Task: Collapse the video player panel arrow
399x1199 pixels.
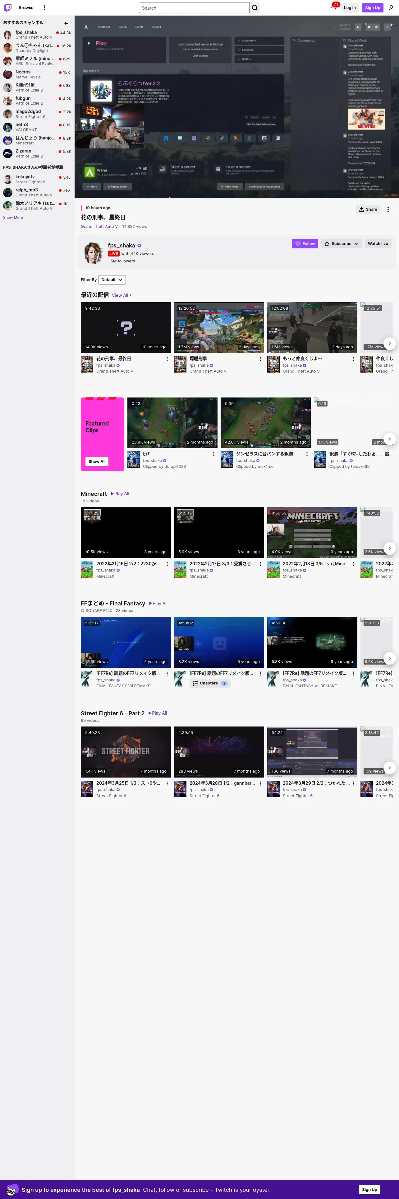Action: [392, 25]
